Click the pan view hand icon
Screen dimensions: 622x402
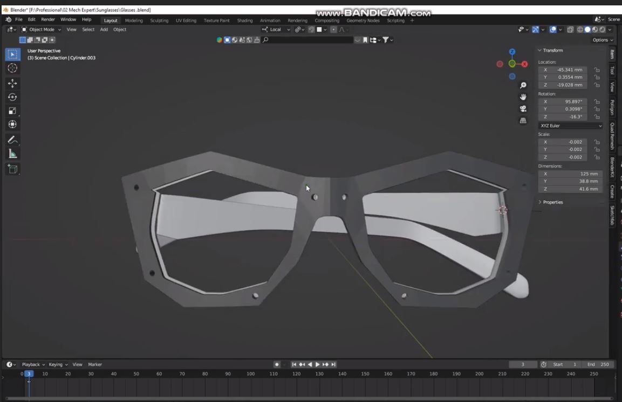523,97
